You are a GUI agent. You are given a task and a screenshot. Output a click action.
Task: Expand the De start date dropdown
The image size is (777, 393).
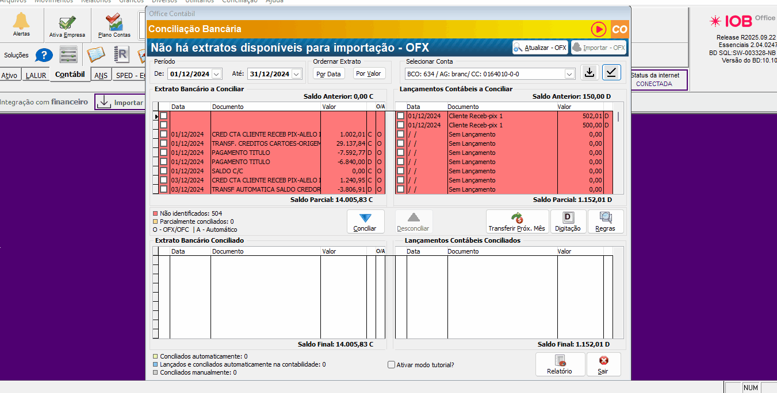[x=216, y=74]
